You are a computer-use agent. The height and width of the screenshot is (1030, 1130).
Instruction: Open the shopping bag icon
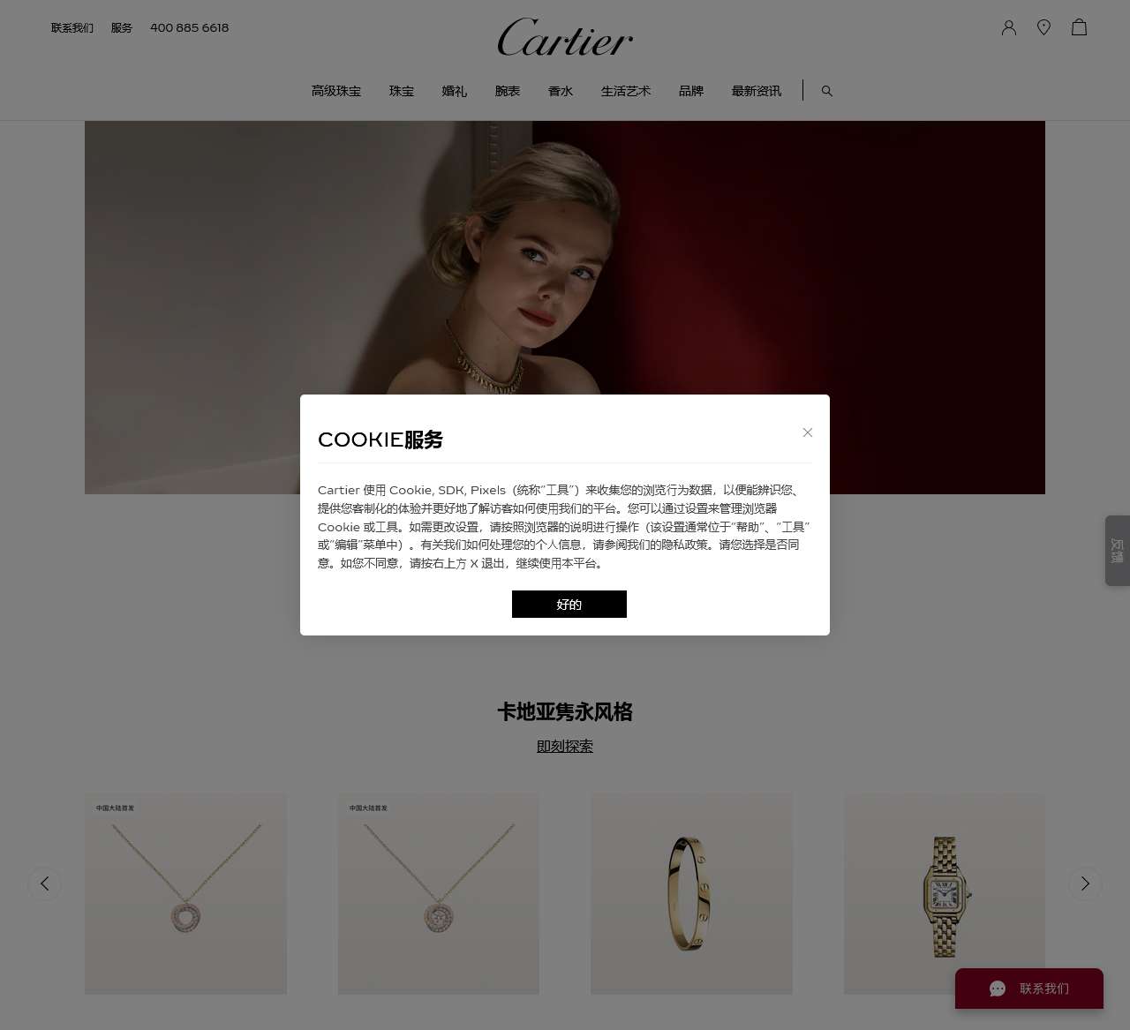(x=1079, y=27)
